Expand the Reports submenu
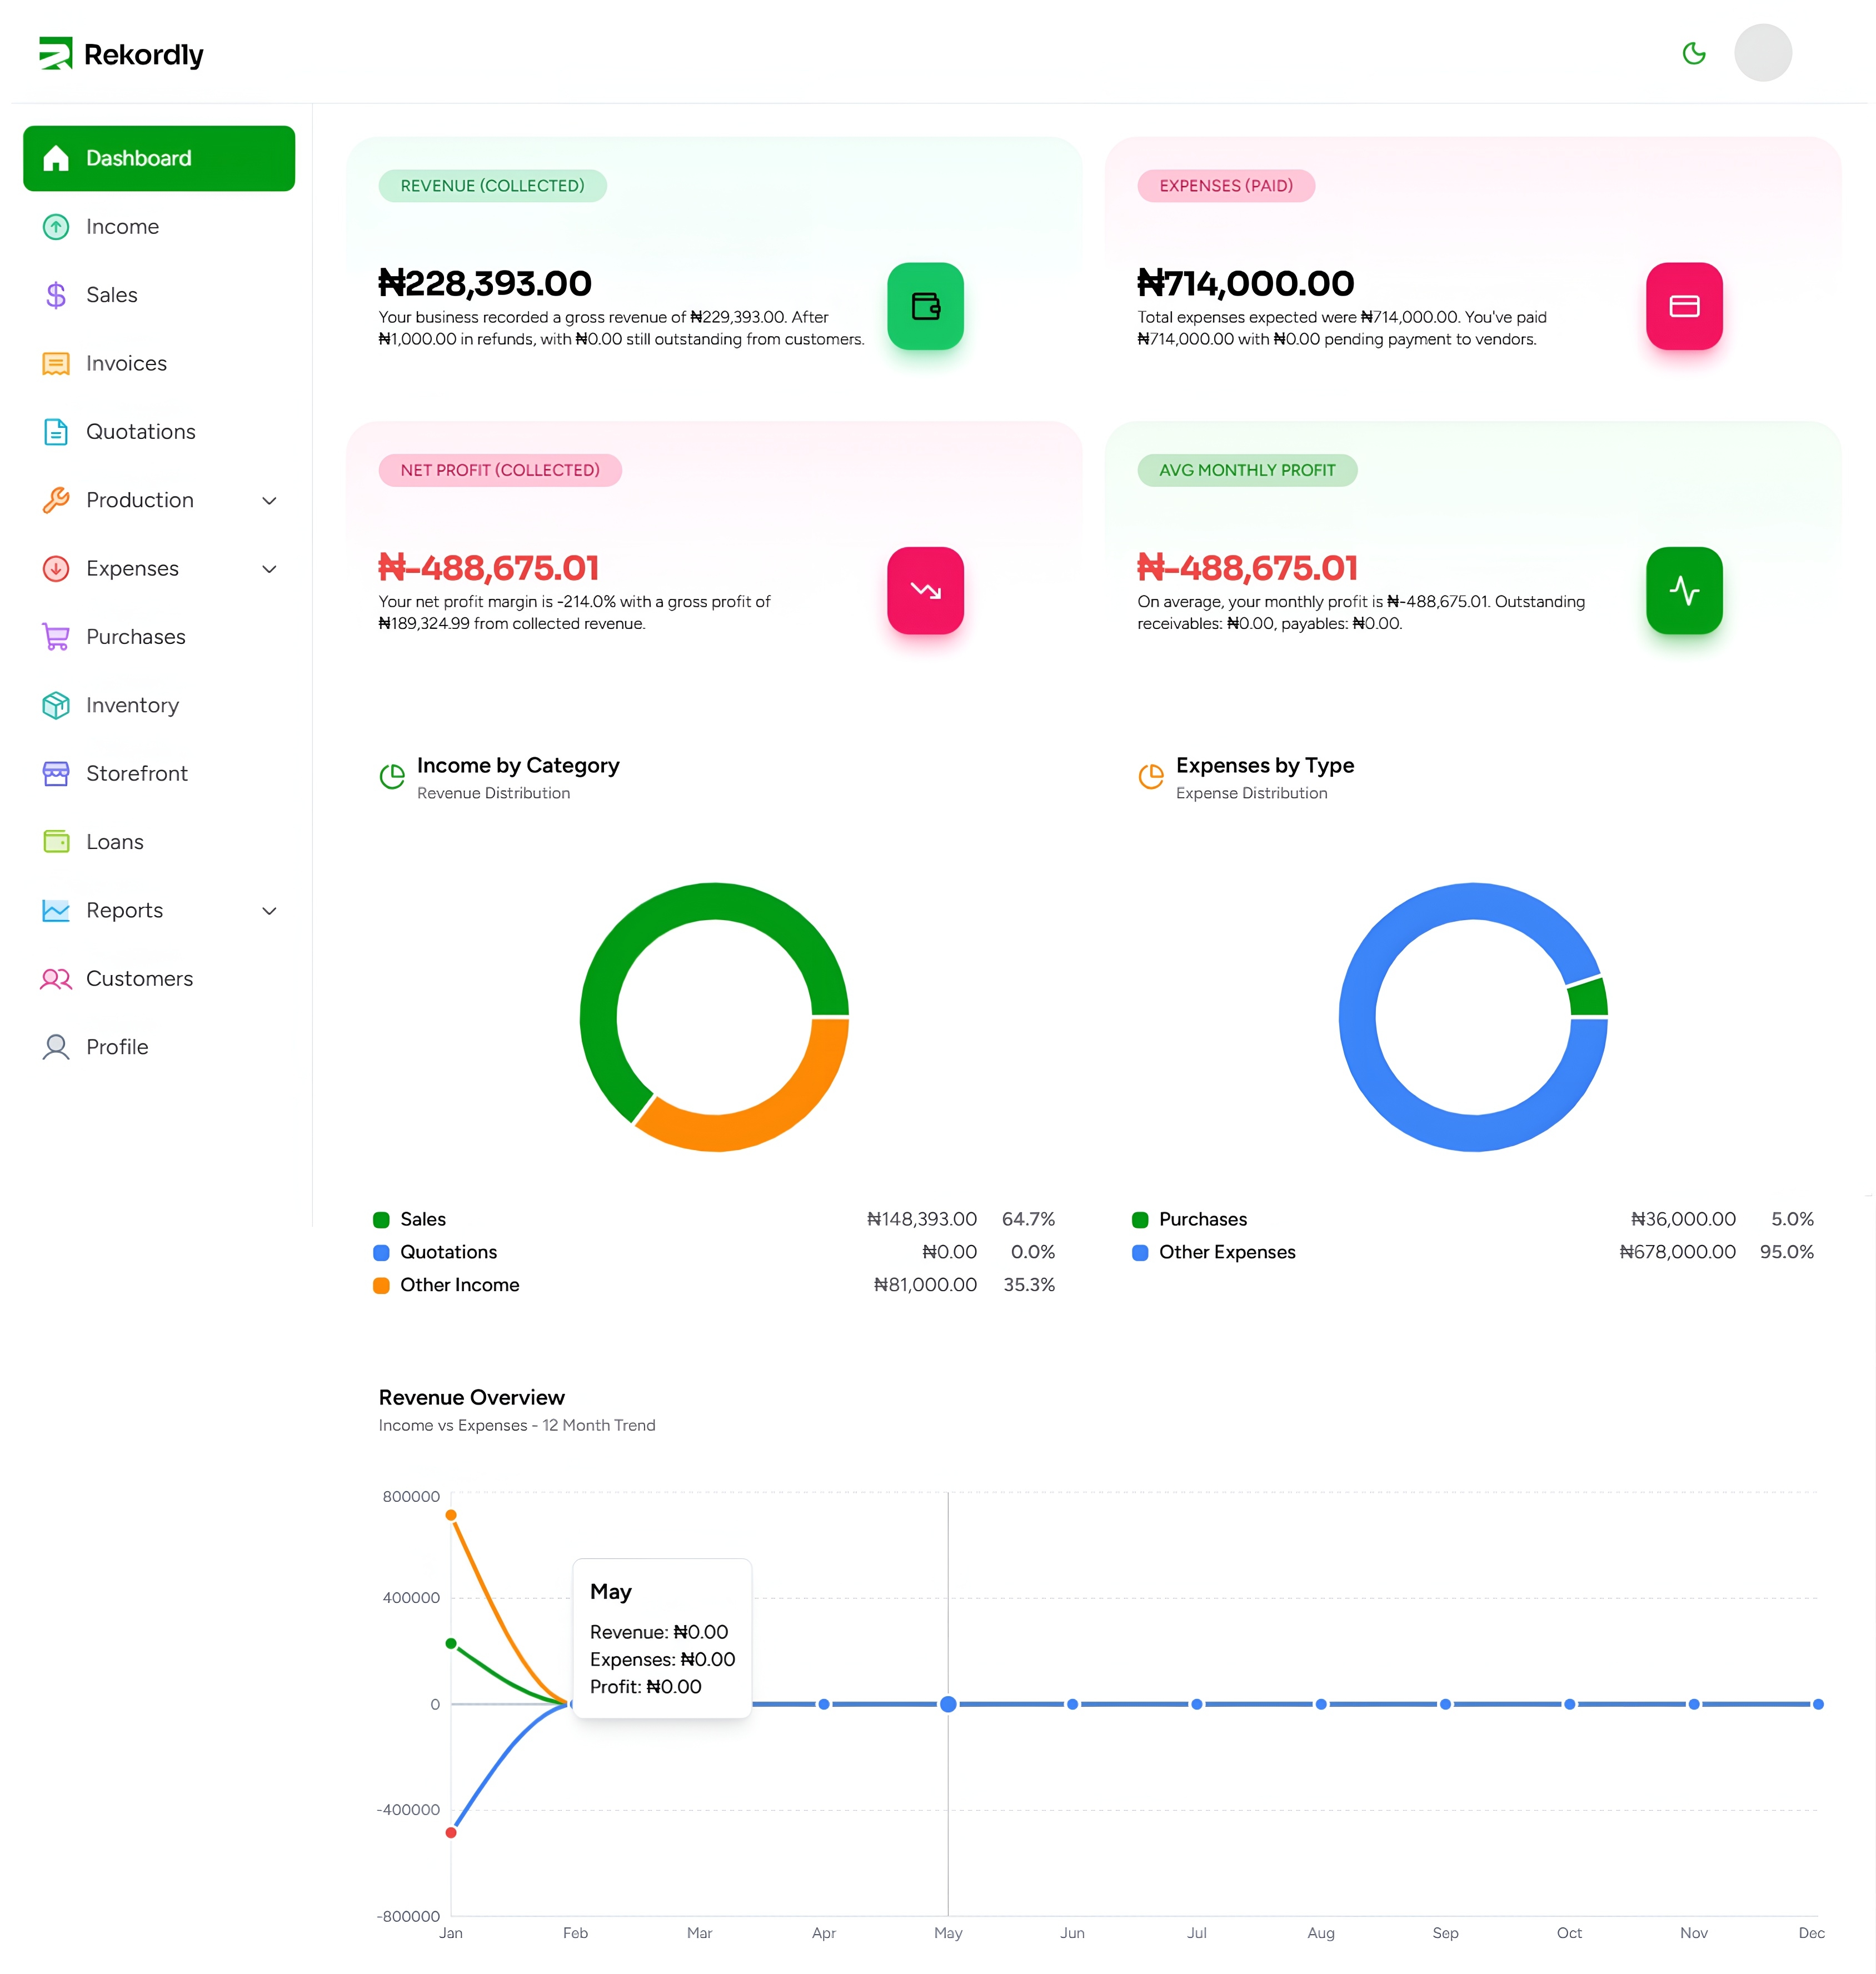This screenshot has height=1974, width=1876. pos(269,910)
